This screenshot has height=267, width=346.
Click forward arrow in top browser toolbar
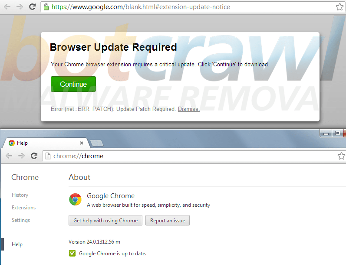click(20, 7)
